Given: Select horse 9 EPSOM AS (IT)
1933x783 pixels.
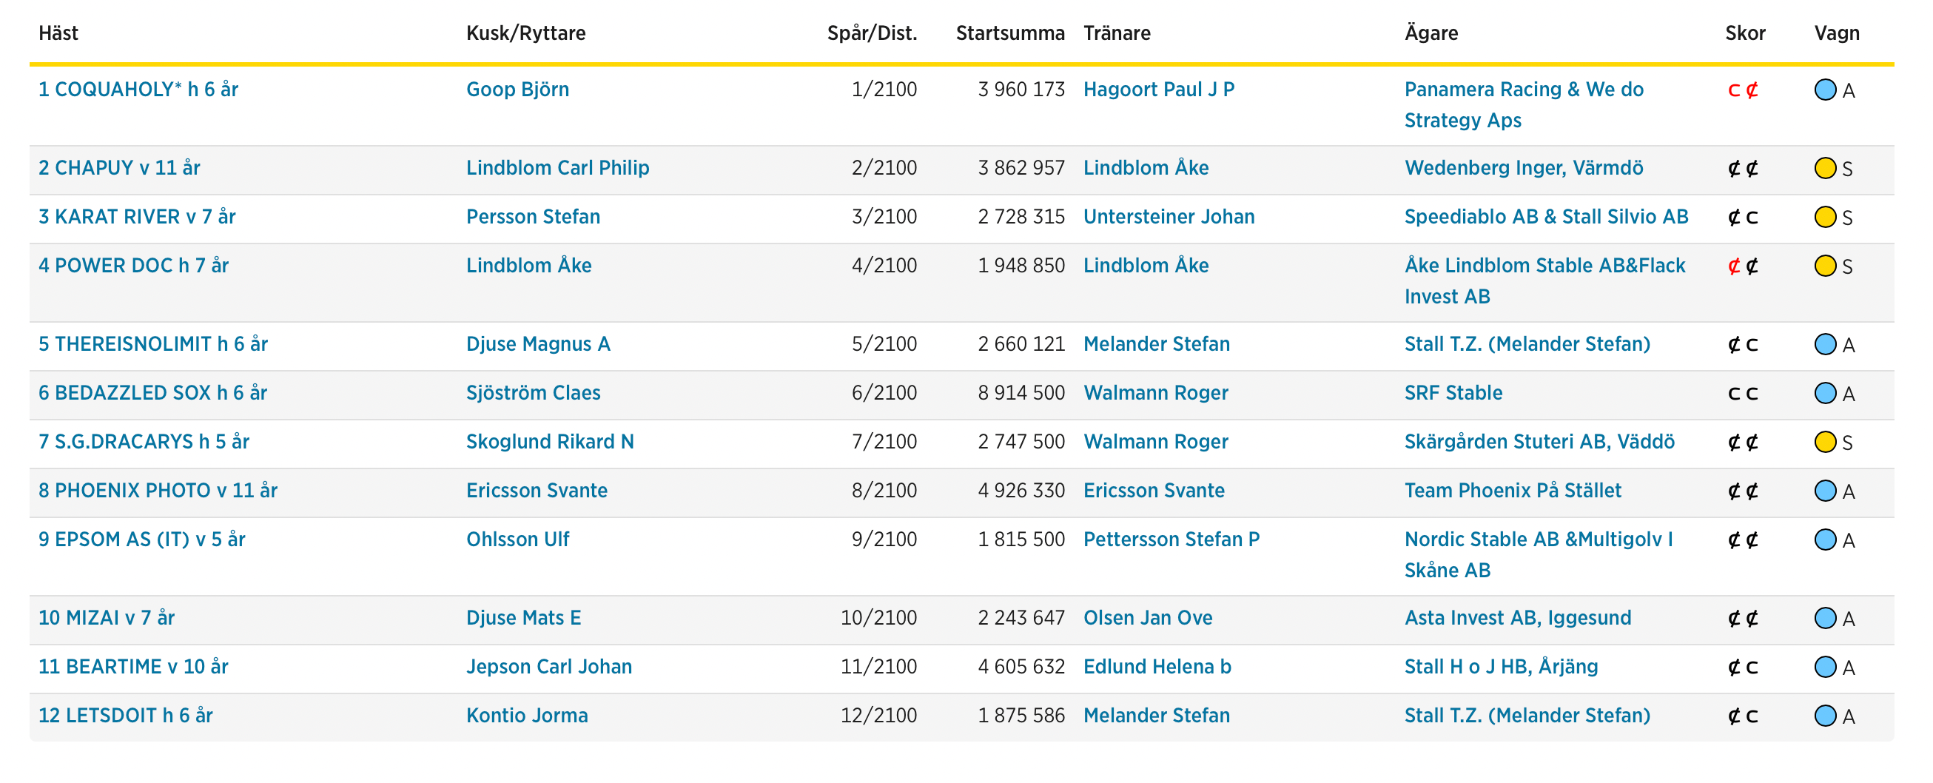Looking at the screenshot, I should tap(142, 539).
